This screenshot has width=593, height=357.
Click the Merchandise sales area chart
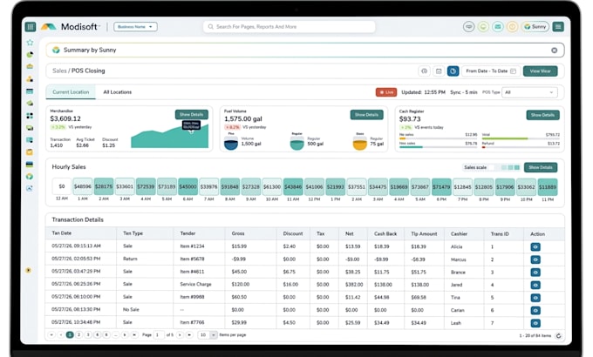tap(169, 135)
